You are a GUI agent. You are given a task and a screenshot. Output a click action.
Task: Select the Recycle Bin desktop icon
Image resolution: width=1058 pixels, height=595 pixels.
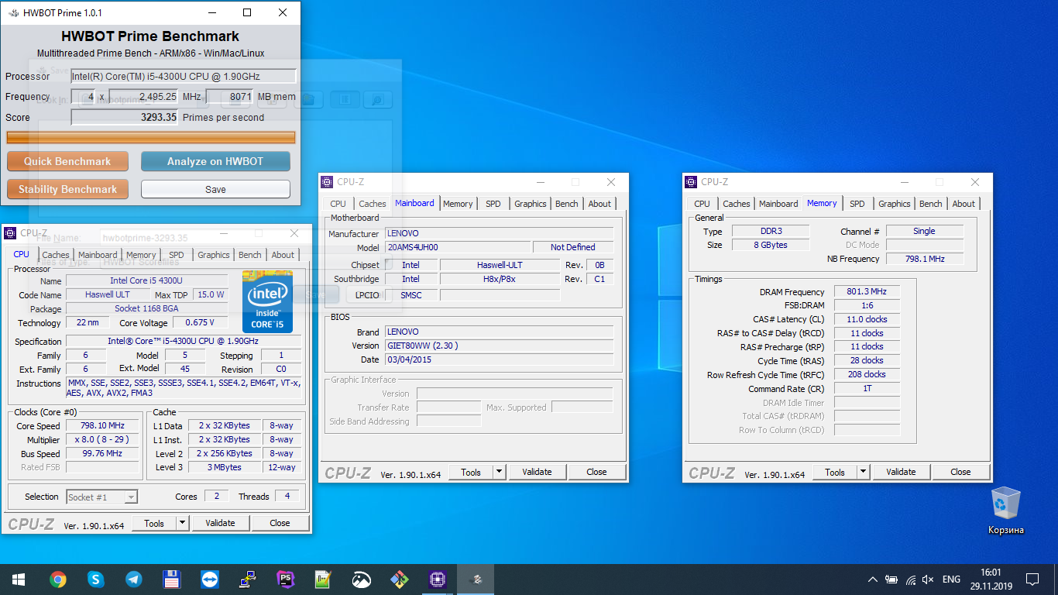coord(1006,510)
